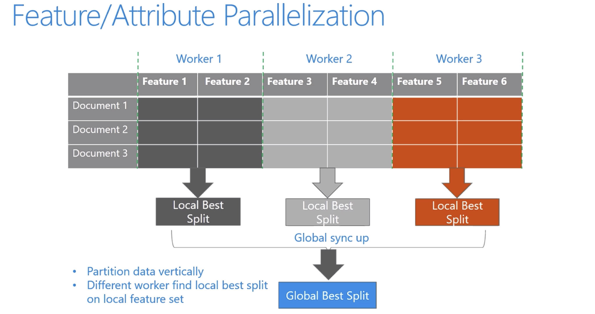
Task: Click the light gray Local Best Split box
Action: 327,213
